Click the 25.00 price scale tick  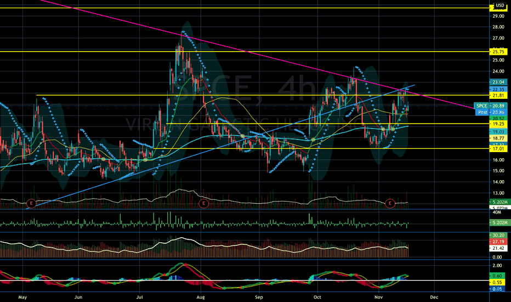498,60
